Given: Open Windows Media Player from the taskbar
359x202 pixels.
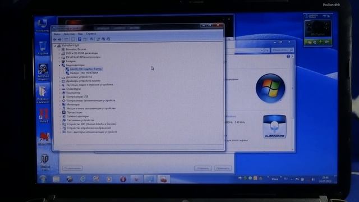Looking at the screenshot, I should point(109,179).
